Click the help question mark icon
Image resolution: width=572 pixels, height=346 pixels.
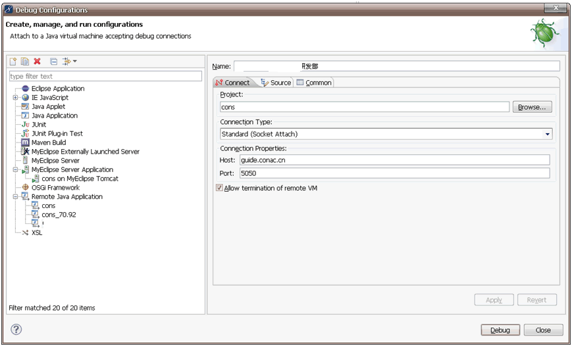point(16,330)
